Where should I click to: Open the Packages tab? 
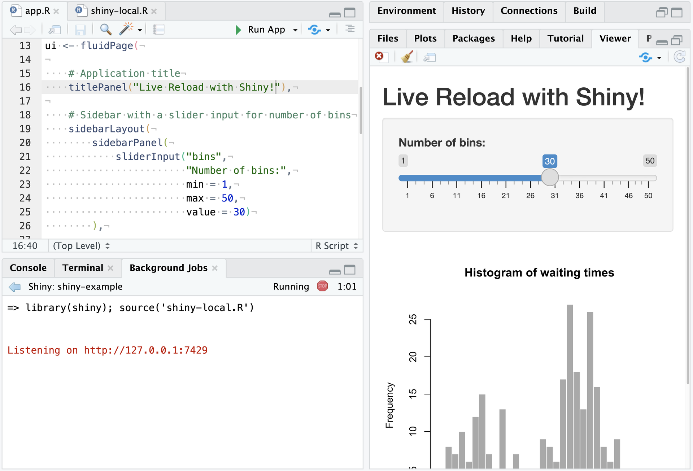coord(474,39)
